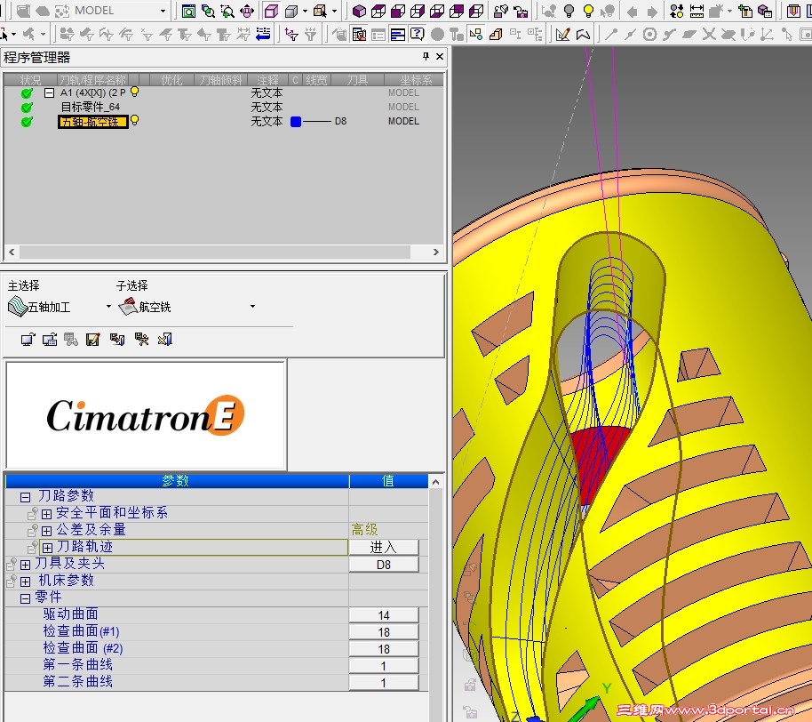Expand 刀具及夹头 parameters
This screenshot has height=722, width=812.
(x=25, y=565)
